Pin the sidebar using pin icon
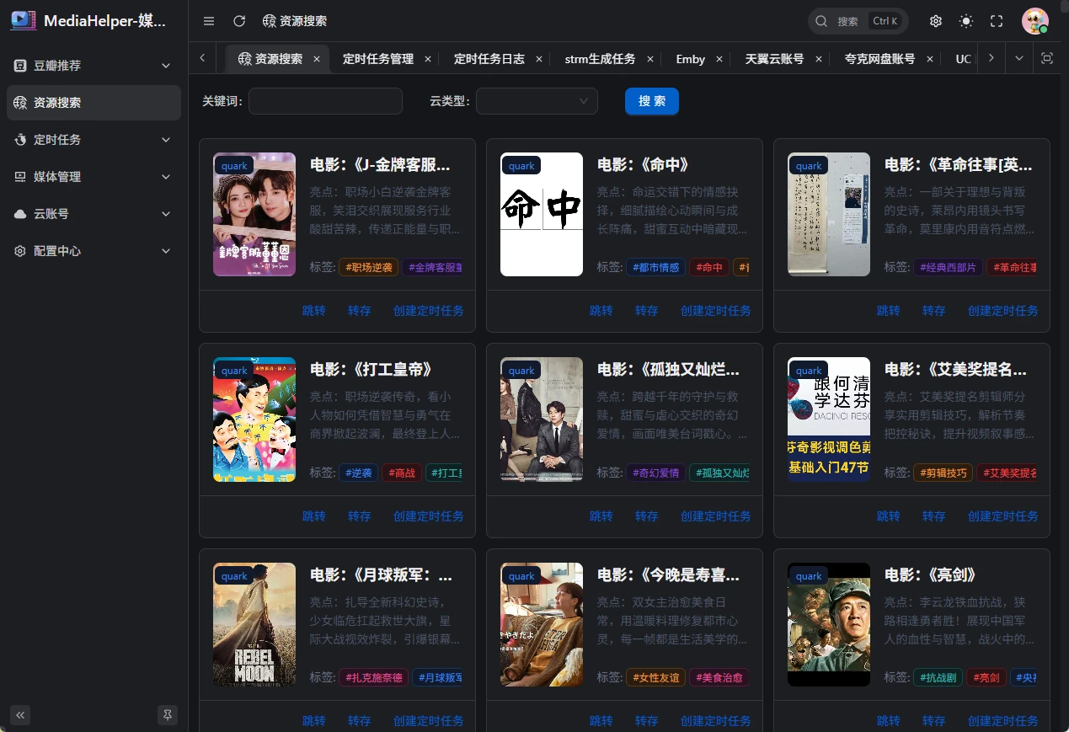 [168, 715]
